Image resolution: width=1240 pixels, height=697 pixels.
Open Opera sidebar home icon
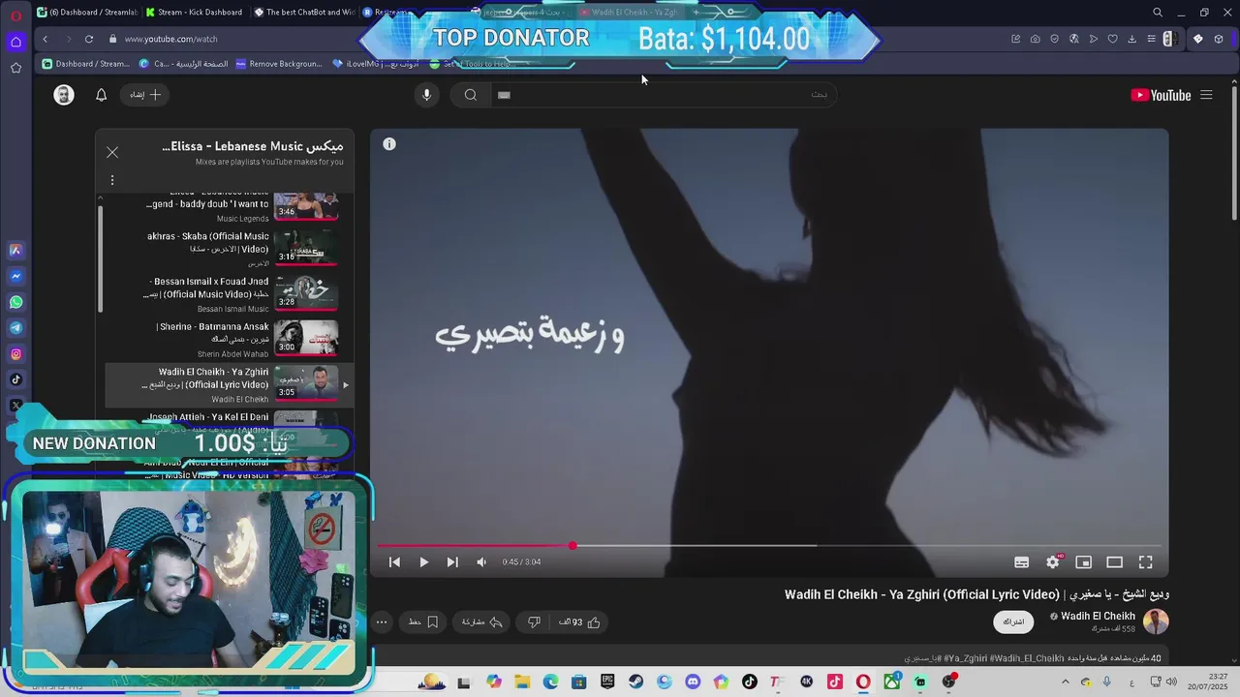(x=15, y=42)
